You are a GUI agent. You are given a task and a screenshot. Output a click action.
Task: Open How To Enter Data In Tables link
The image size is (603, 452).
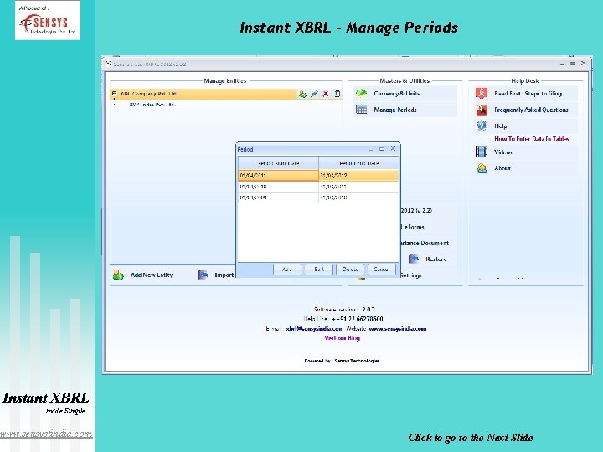[532, 139]
